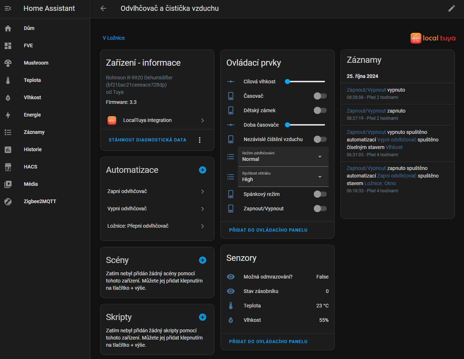Click the eye icon for Stav zásobníku

click(x=231, y=291)
